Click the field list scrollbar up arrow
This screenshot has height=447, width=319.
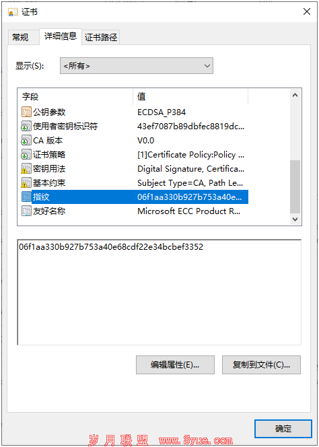pyautogui.click(x=295, y=95)
